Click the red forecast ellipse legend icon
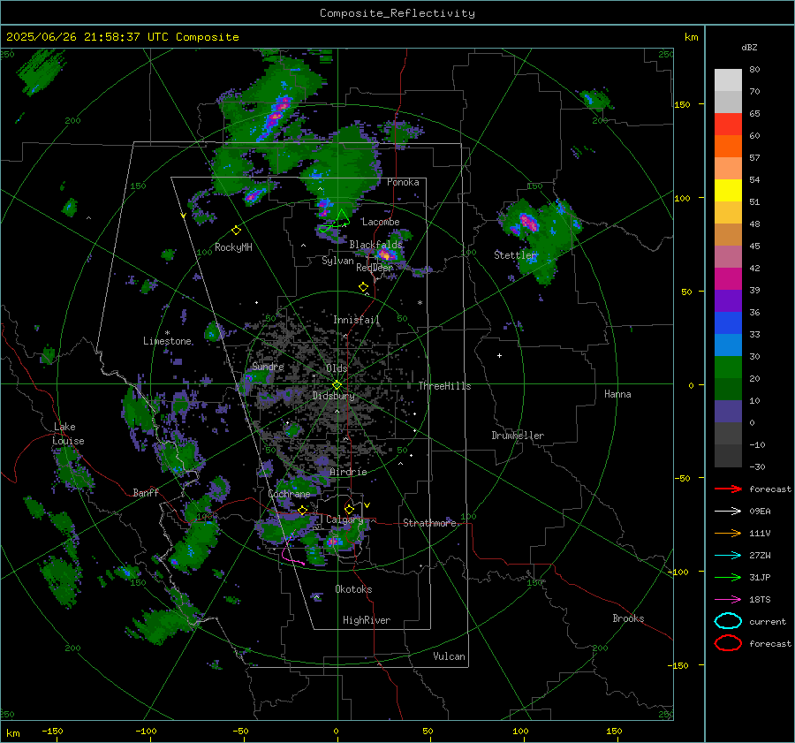The width and height of the screenshot is (795, 743). (728, 643)
